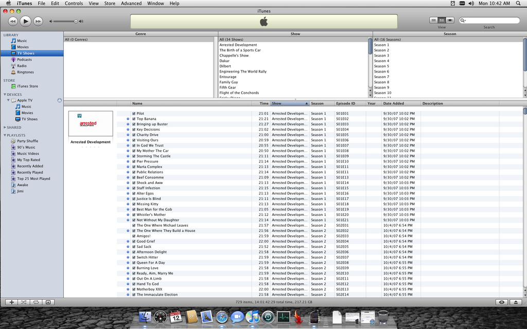Open the search magnifier options dropdown
Image resolution: width=527 pixels, height=329 pixels.
point(463,21)
